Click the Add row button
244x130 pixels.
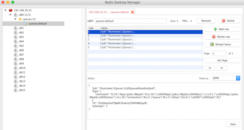(223, 29)
